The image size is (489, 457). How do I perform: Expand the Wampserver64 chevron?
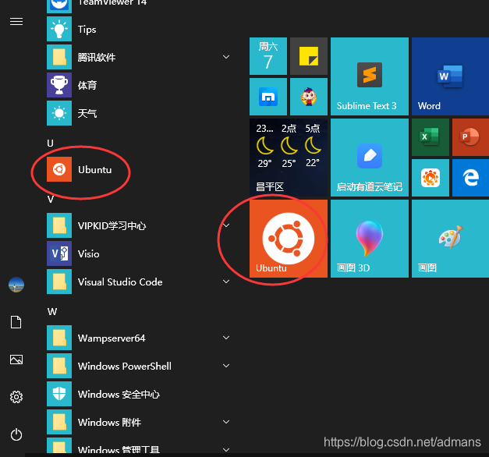pyautogui.click(x=226, y=338)
